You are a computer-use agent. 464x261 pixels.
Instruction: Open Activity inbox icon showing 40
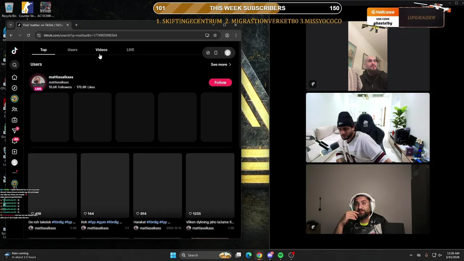point(15,141)
